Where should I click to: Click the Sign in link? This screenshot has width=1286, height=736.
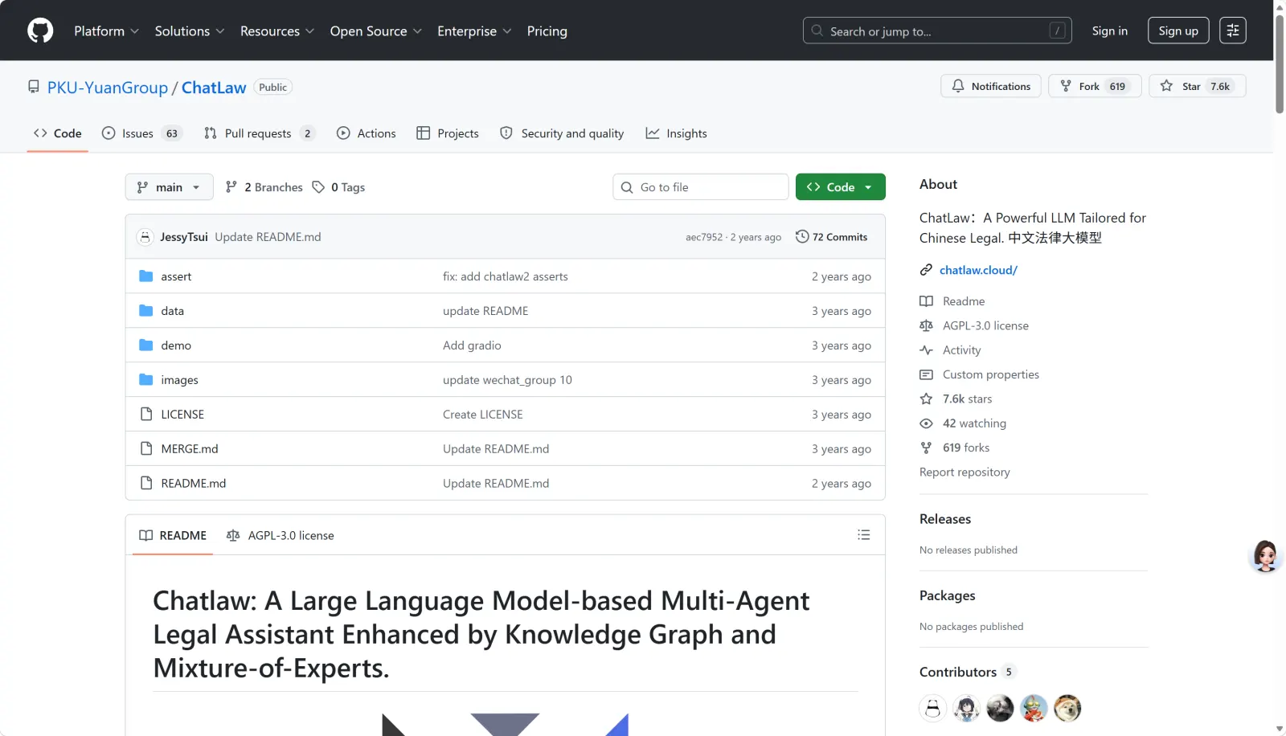(x=1109, y=31)
